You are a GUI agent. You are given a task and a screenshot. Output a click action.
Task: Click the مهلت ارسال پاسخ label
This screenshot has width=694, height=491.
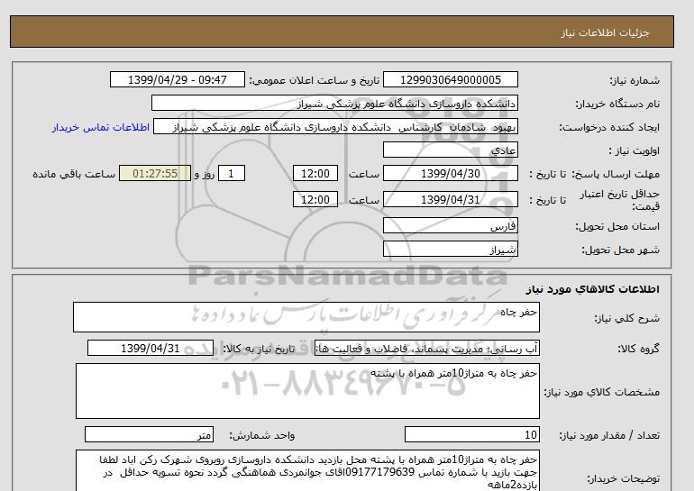tap(616, 174)
